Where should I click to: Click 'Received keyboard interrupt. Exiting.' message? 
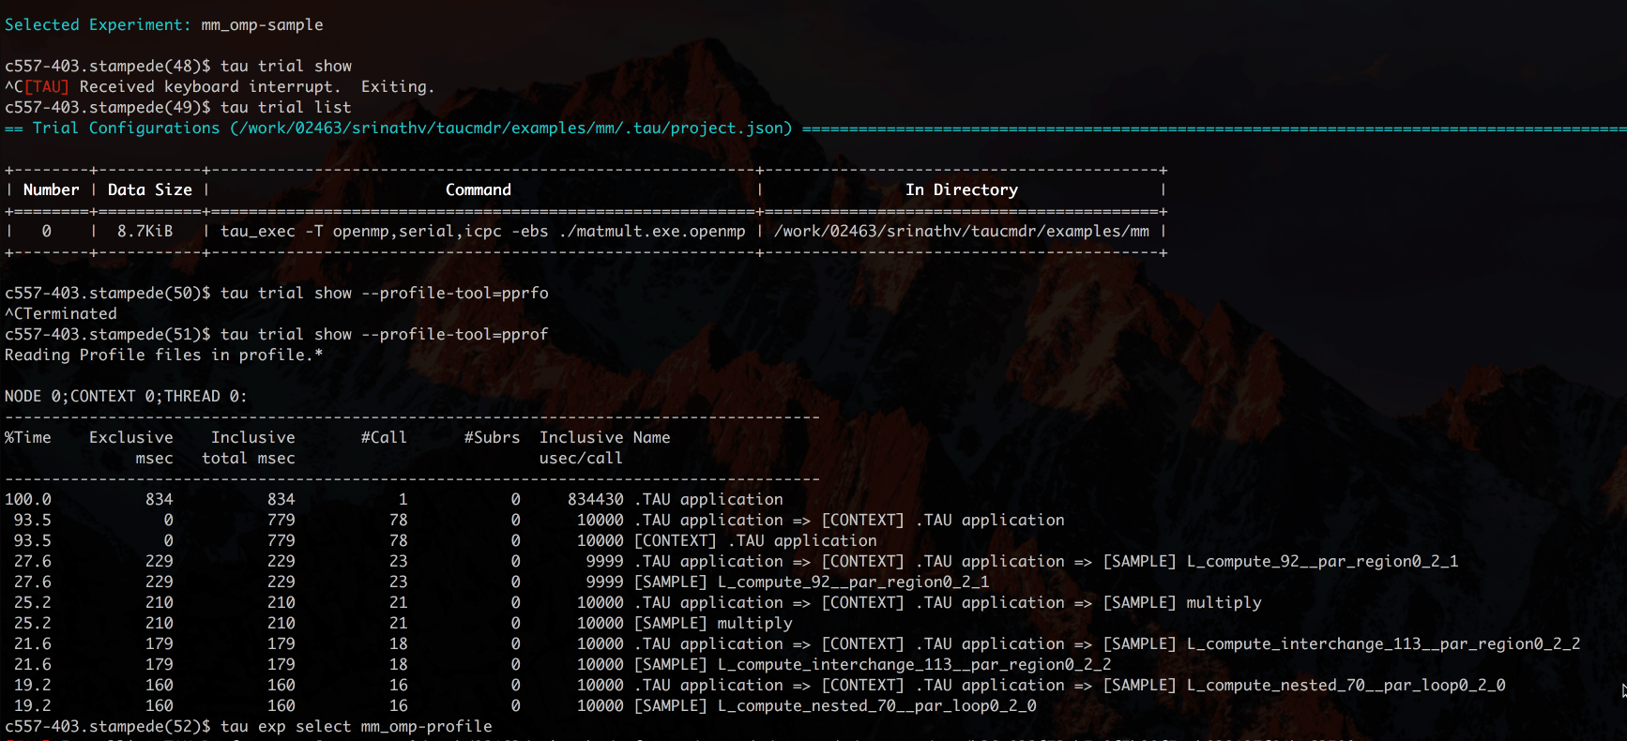coord(257,87)
